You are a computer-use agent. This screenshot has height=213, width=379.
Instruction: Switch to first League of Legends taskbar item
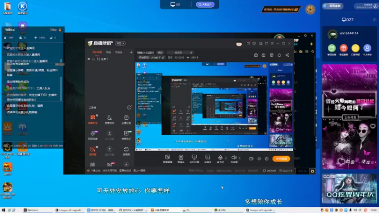coord(69,210)
